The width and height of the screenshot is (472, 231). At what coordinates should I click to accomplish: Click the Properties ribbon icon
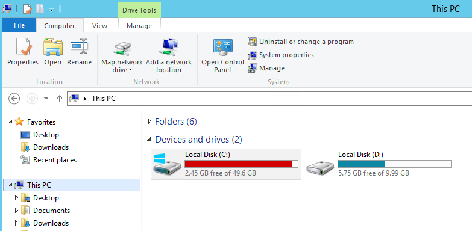point(23,46)
